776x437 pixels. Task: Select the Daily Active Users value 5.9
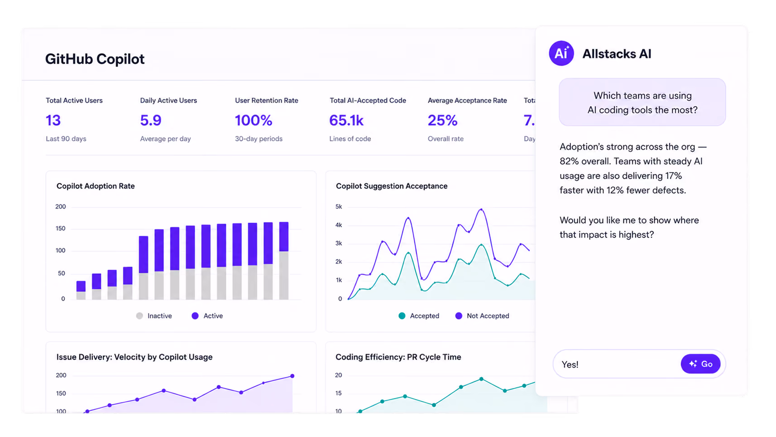pos(151,120)
